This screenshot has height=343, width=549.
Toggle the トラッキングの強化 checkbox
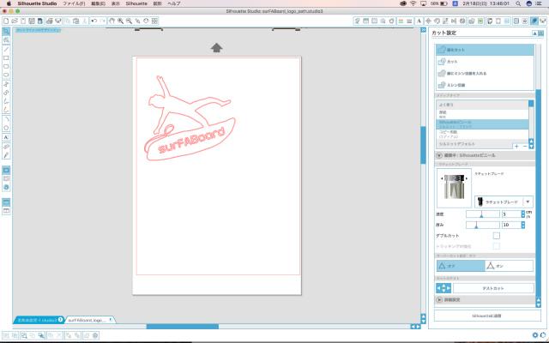(x=496, y=246)
